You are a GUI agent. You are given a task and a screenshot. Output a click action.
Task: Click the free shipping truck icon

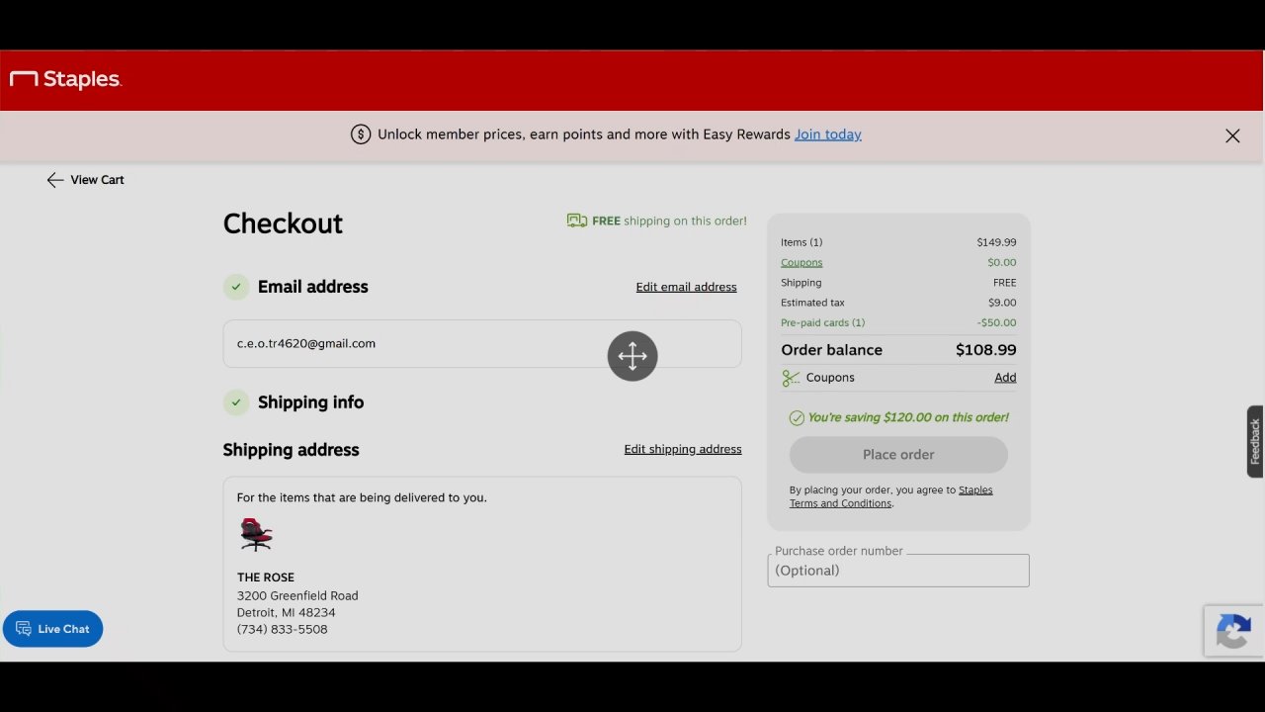[577, 221]
